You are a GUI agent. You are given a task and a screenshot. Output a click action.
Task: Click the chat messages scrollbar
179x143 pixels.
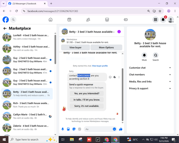pyautogui.click(x=122, y=95)
